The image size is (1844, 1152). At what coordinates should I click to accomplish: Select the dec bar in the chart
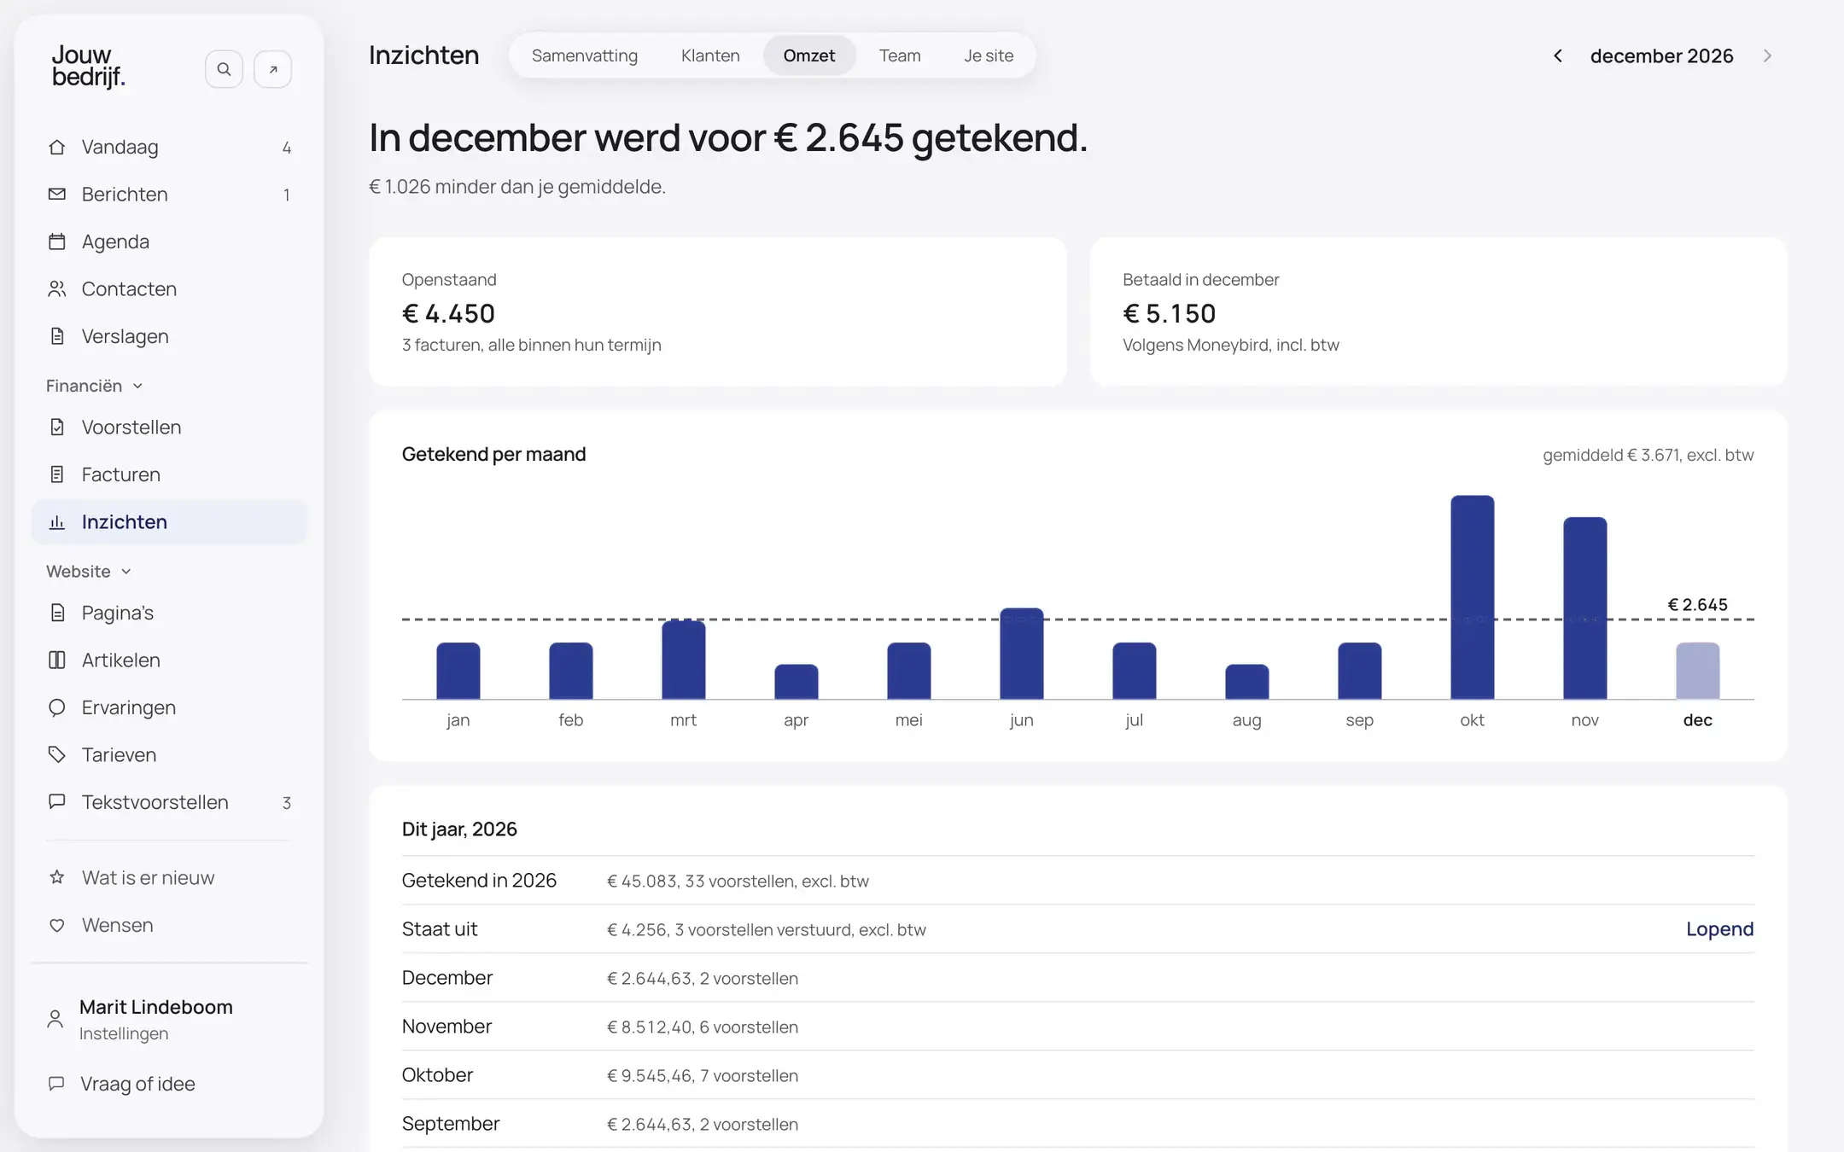1697,671
